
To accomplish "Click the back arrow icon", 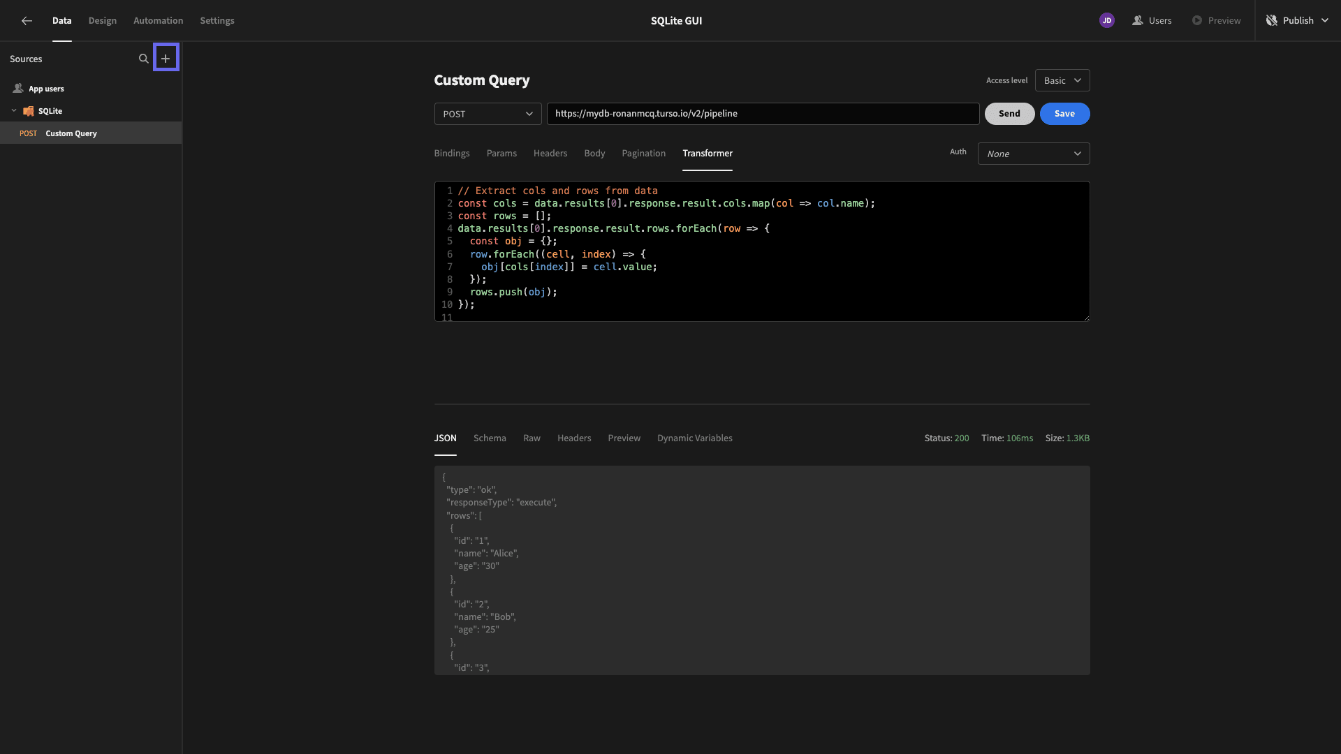I will [x=27, y=21].
